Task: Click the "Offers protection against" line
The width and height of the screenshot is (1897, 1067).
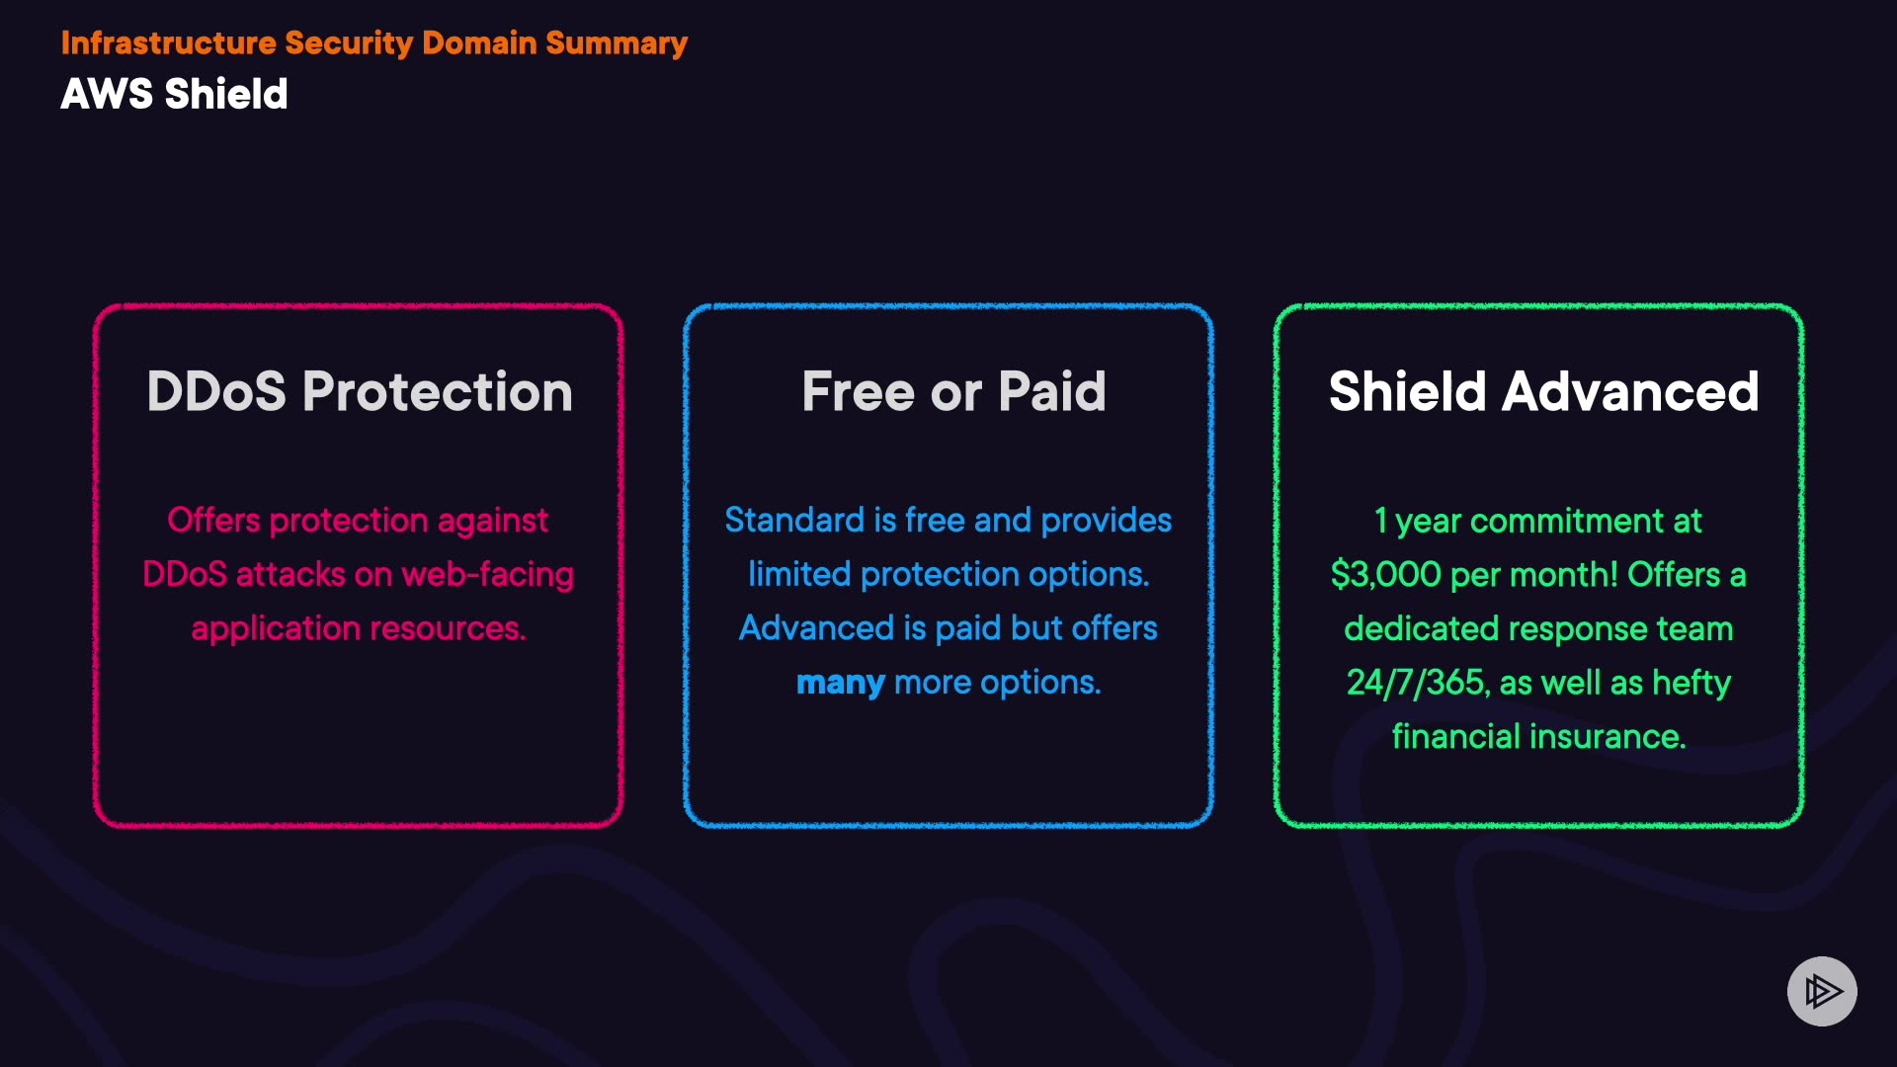Action: click(x=358, y=521)
